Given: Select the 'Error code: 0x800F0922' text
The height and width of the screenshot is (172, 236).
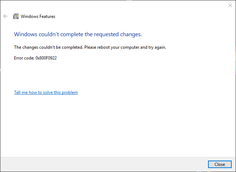Looking at the screenshot, I should 36,58.
